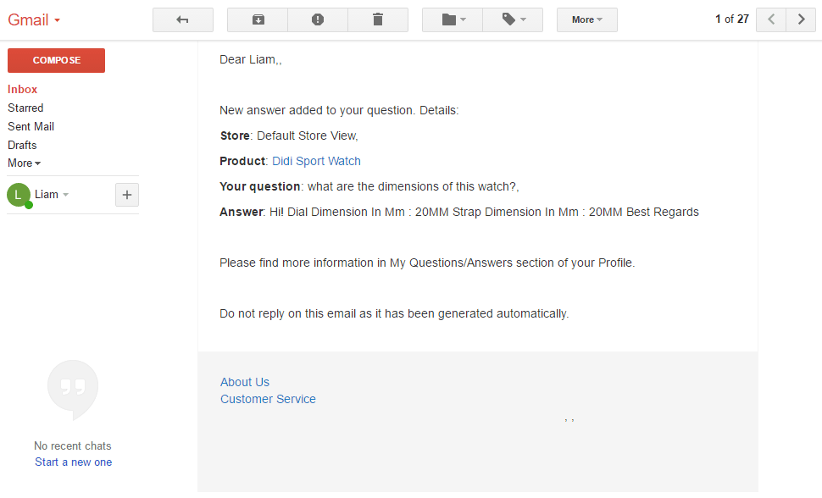Open the Didi Sport Watch product link
822x498 pixels.
point(316,161)
